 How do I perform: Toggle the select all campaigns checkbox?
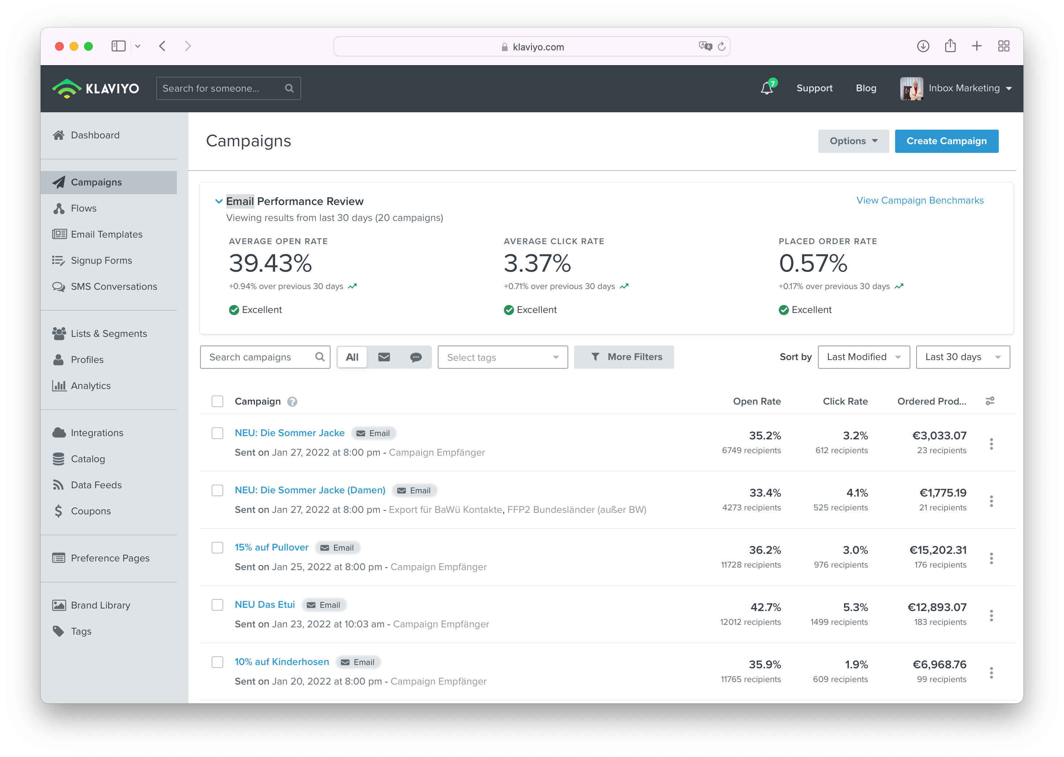(x=217, y=401)
